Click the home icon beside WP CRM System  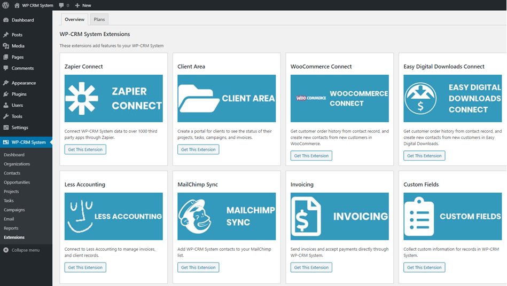point(17,5)
